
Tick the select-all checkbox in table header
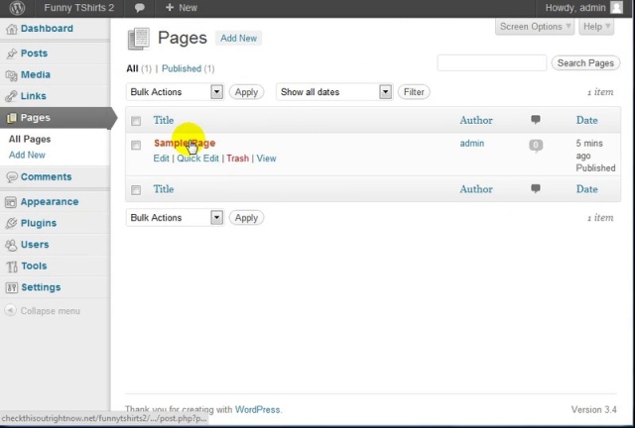[136, 121]
